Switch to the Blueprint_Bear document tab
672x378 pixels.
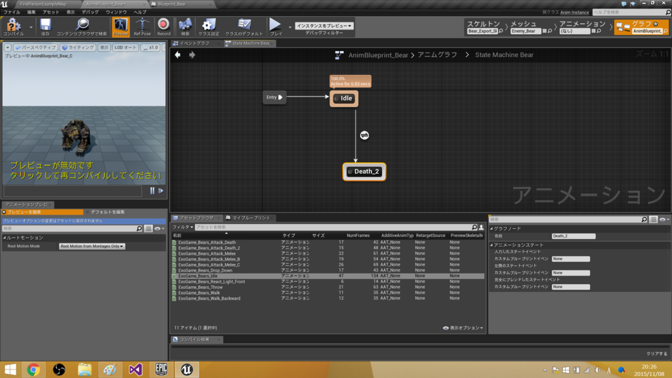point(171,4)
